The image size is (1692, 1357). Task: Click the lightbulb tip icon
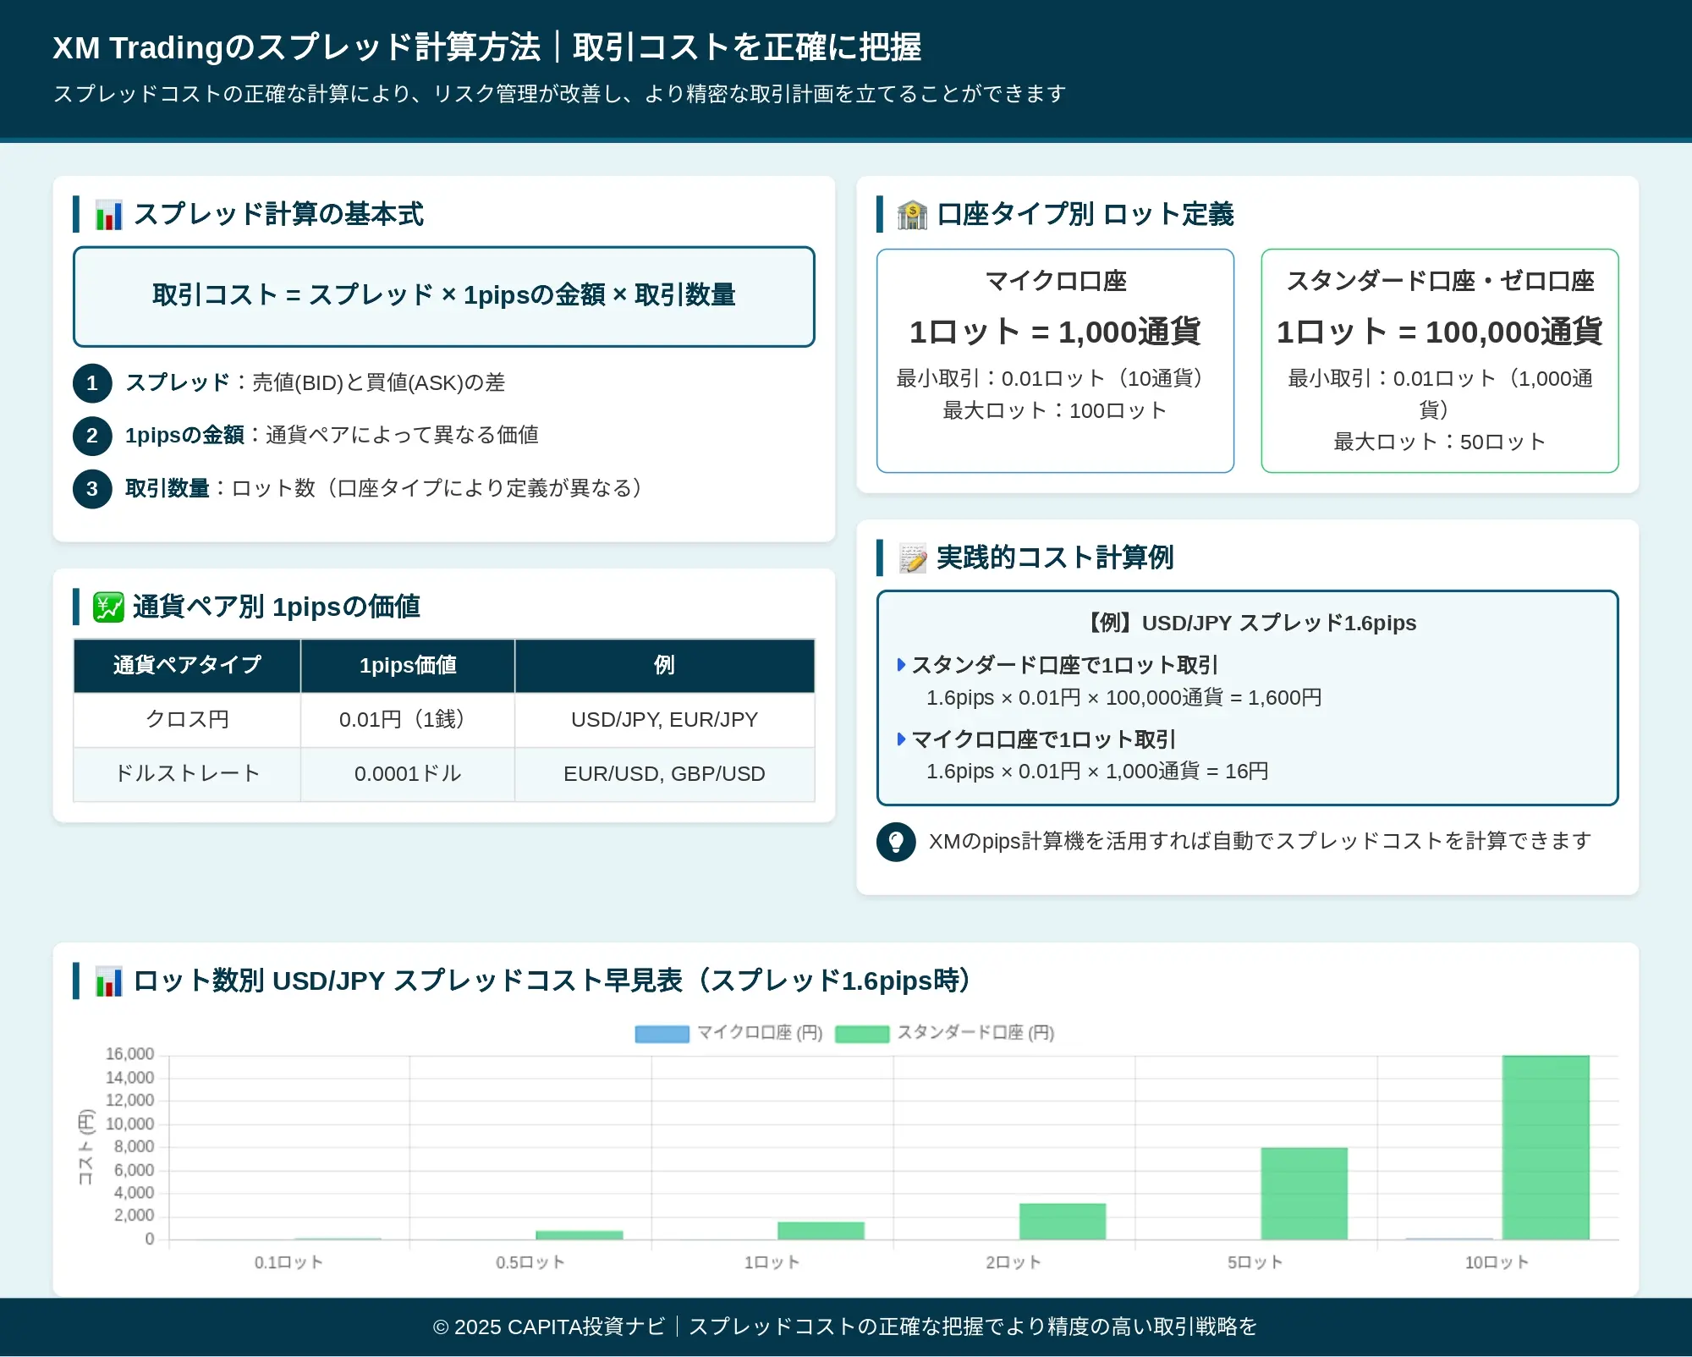point(896,842)
